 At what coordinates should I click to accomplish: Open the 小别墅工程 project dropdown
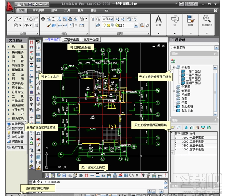click(216, 47)
